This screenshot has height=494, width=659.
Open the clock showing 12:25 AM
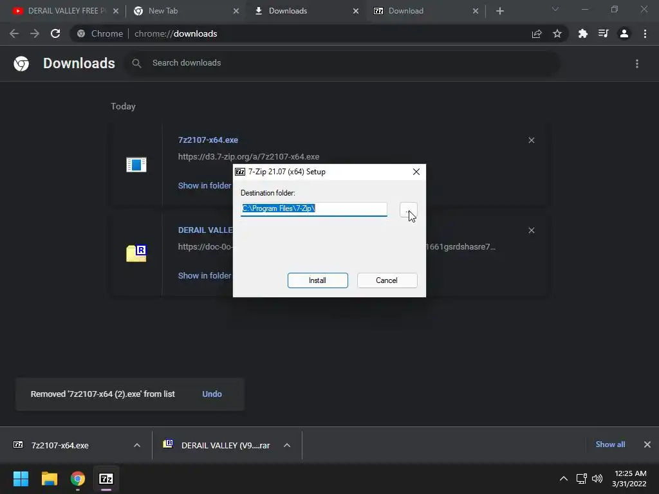tap(629, 479)
